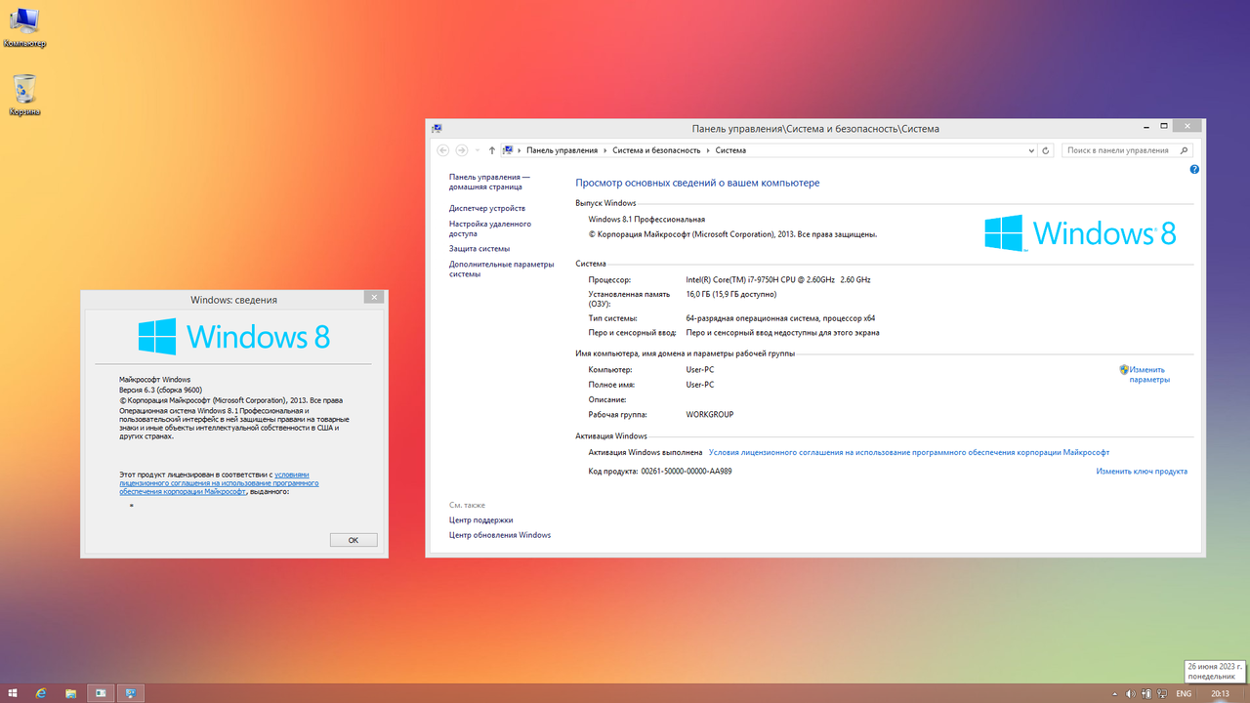This screenshot has width=1250, height=703.
Task: Select the System control panel taskbar button
Action: click(x=130, y=693)
